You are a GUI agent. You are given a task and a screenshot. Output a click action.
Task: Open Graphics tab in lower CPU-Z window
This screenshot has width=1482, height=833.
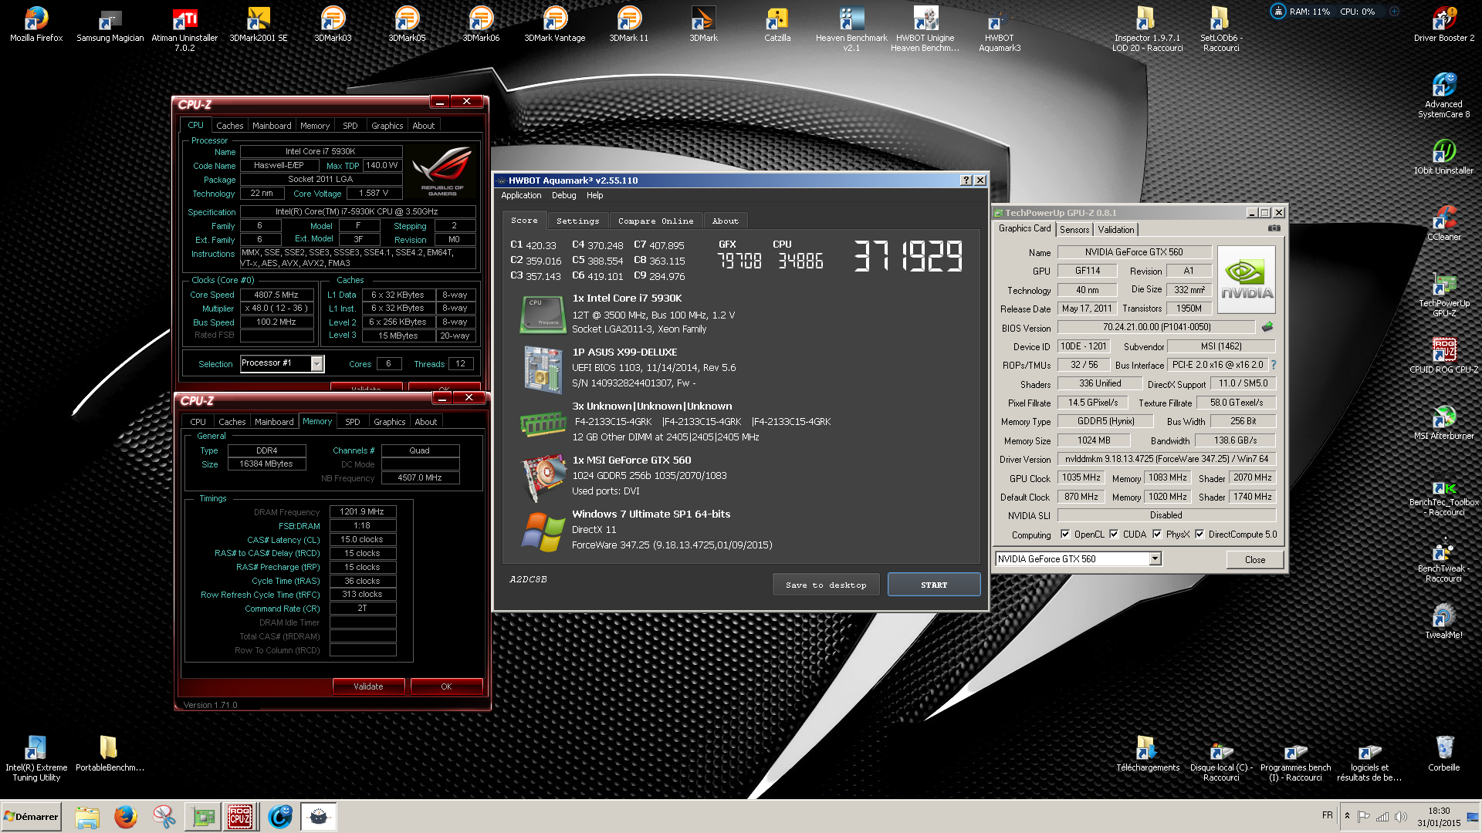click(x=389, y=422)
